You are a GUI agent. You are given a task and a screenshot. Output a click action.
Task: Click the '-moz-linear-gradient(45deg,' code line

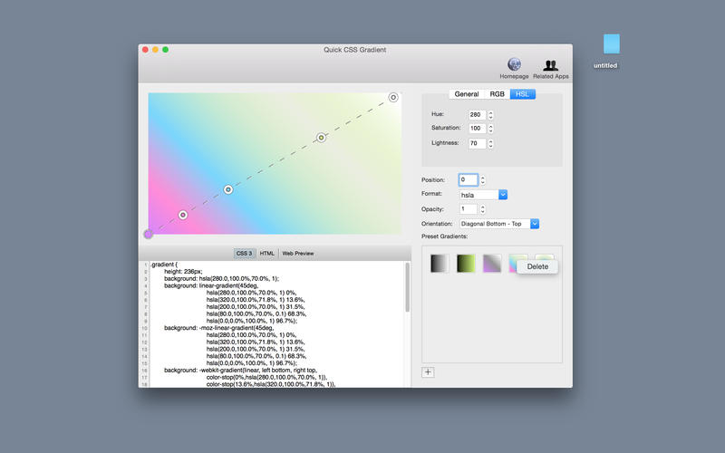pos(218,328)
